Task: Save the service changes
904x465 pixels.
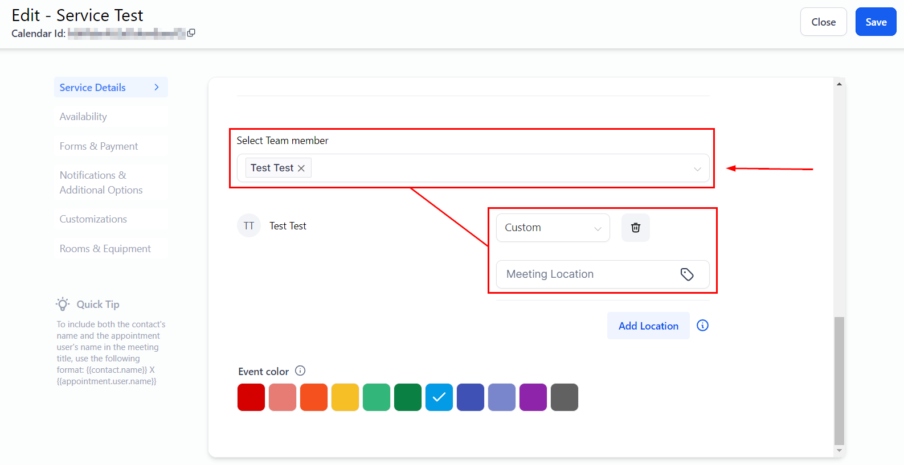Action: point(876,22)
